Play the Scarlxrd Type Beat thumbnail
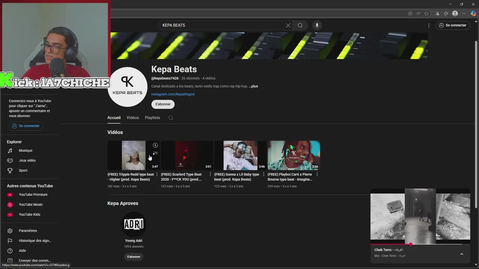The height and width of the screenshot is (269, 479). [x=187, y=155]
